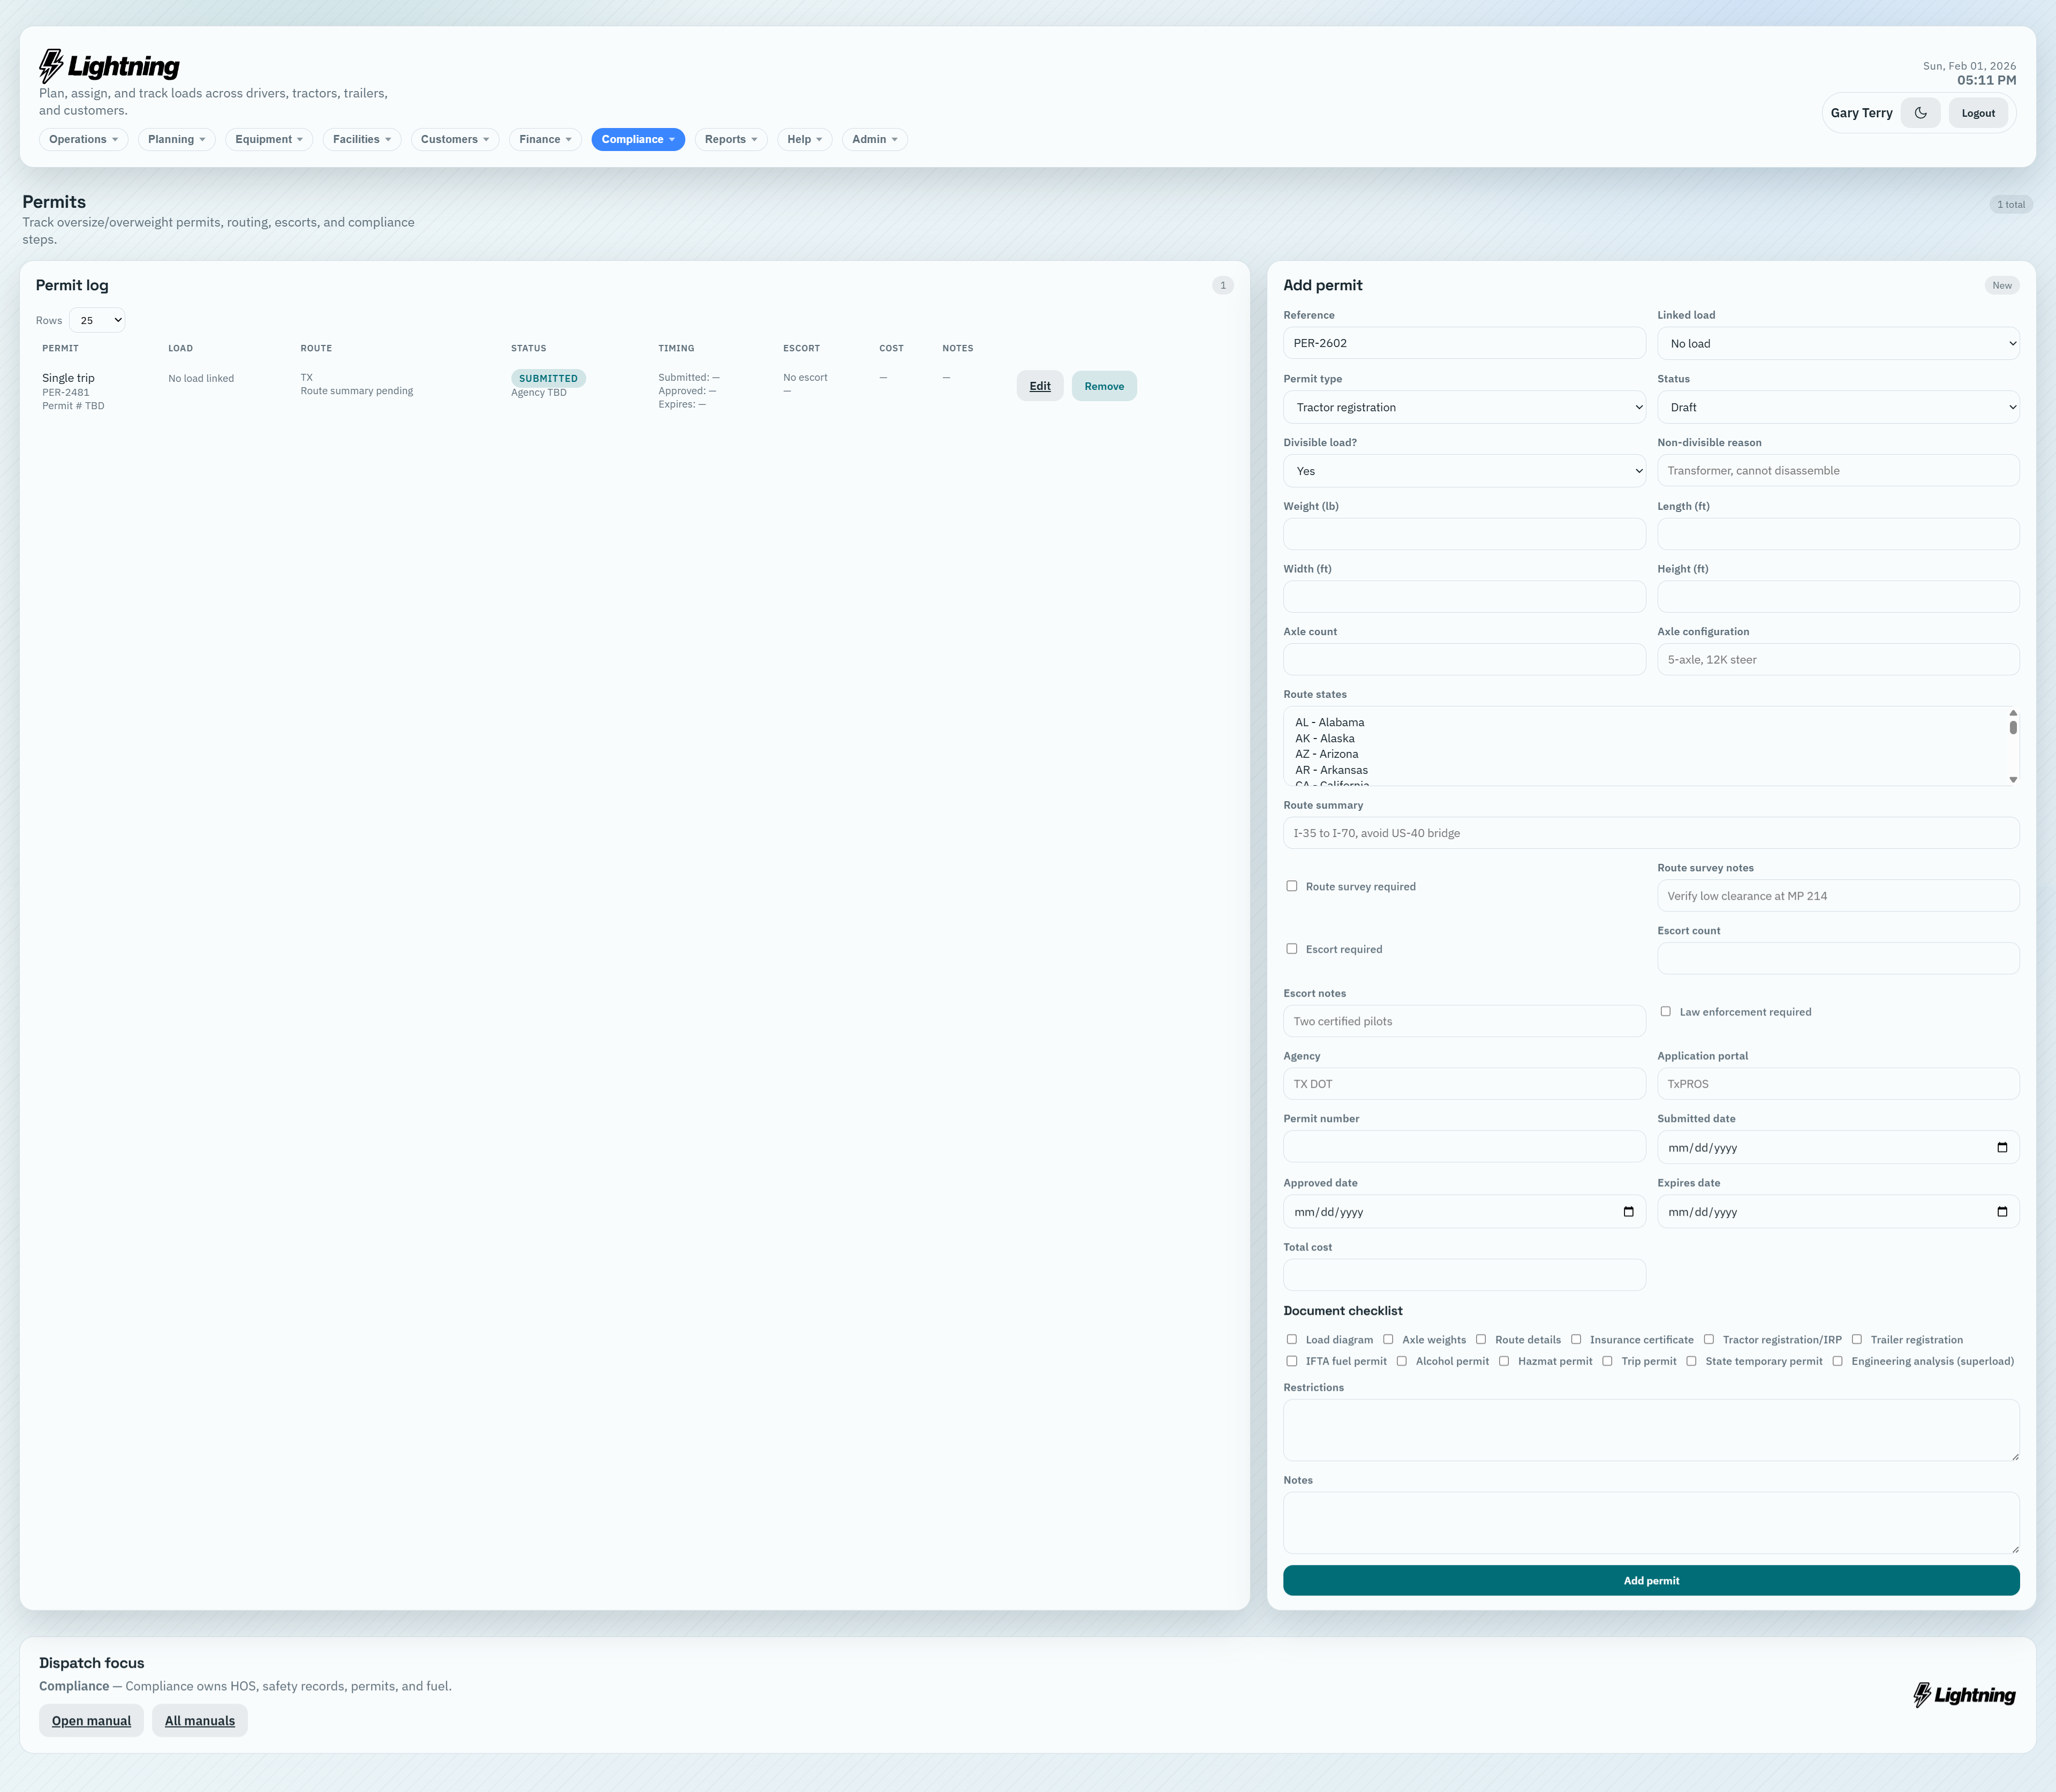Screen dimensions: 2056x1792
Task: Open the calendar picker for Approved date
Action: pyautogui.click(x=1629, y=1211)
